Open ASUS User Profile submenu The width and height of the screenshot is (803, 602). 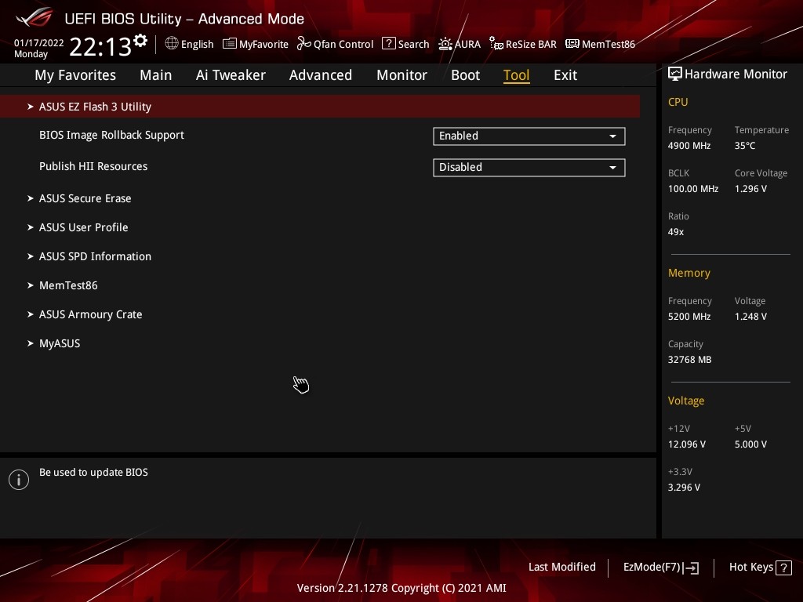coord(83,227)
